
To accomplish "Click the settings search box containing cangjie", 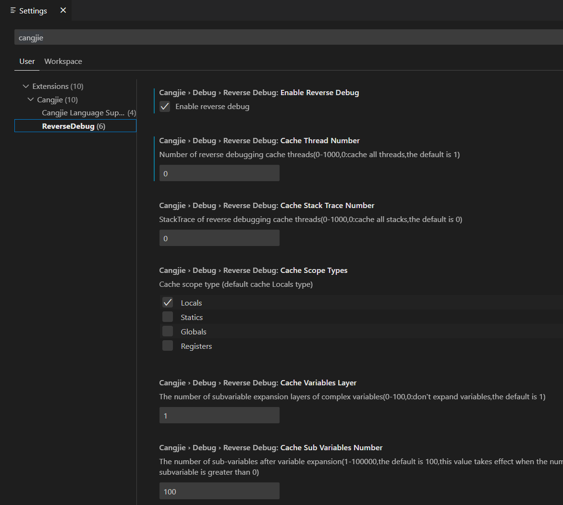I will (x=288, y=37).
